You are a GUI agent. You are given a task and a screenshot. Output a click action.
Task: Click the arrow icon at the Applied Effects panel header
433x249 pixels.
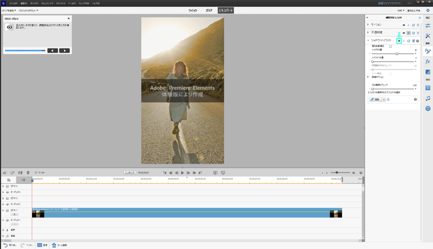pos(420,18)
